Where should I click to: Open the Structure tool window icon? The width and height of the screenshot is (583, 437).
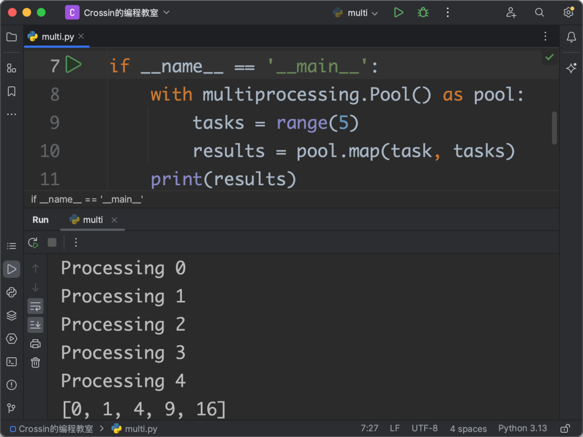pyautogui.click(x=11, y=68)
